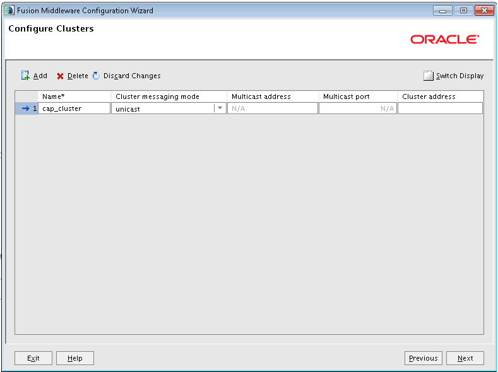This screenshot has height=372, width=498.
Task: Minimize the Configuration Wizard window
Action: [442, 11]
